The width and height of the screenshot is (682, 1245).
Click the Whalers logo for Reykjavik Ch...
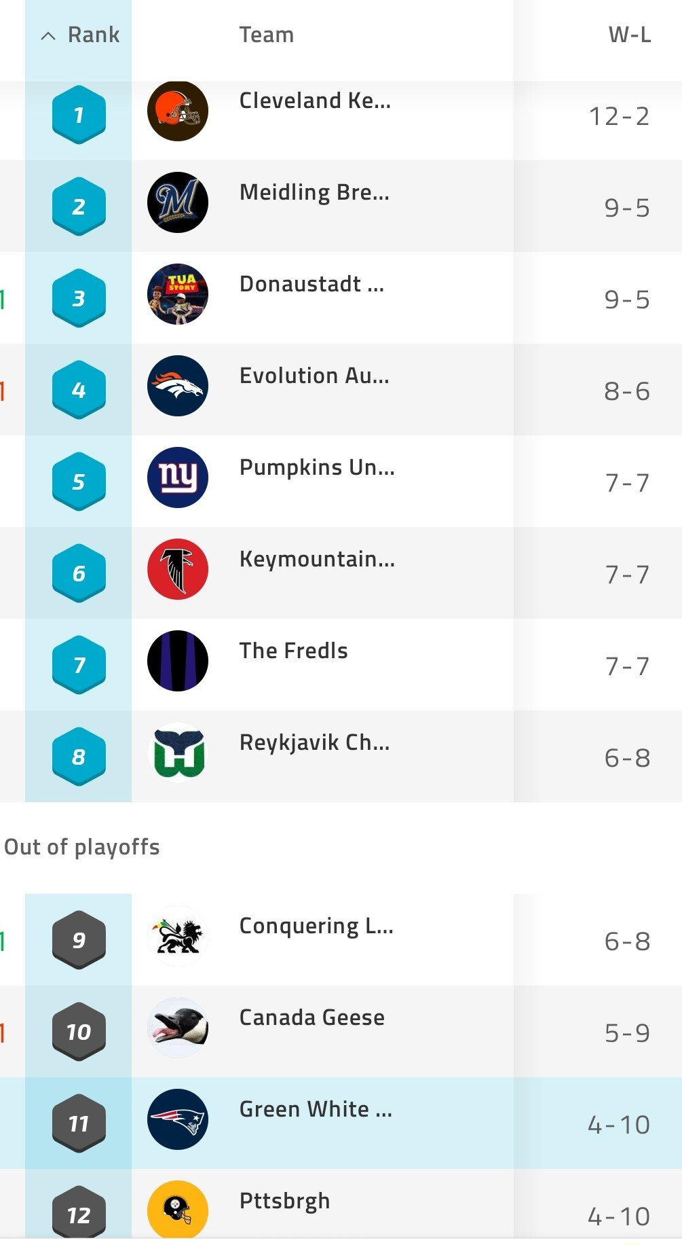[x=178, y=753]
